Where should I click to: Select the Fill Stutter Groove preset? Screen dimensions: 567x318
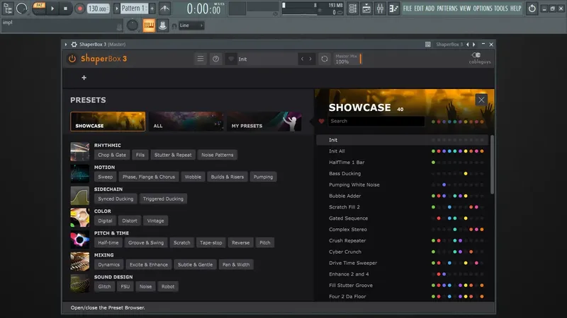402,285
